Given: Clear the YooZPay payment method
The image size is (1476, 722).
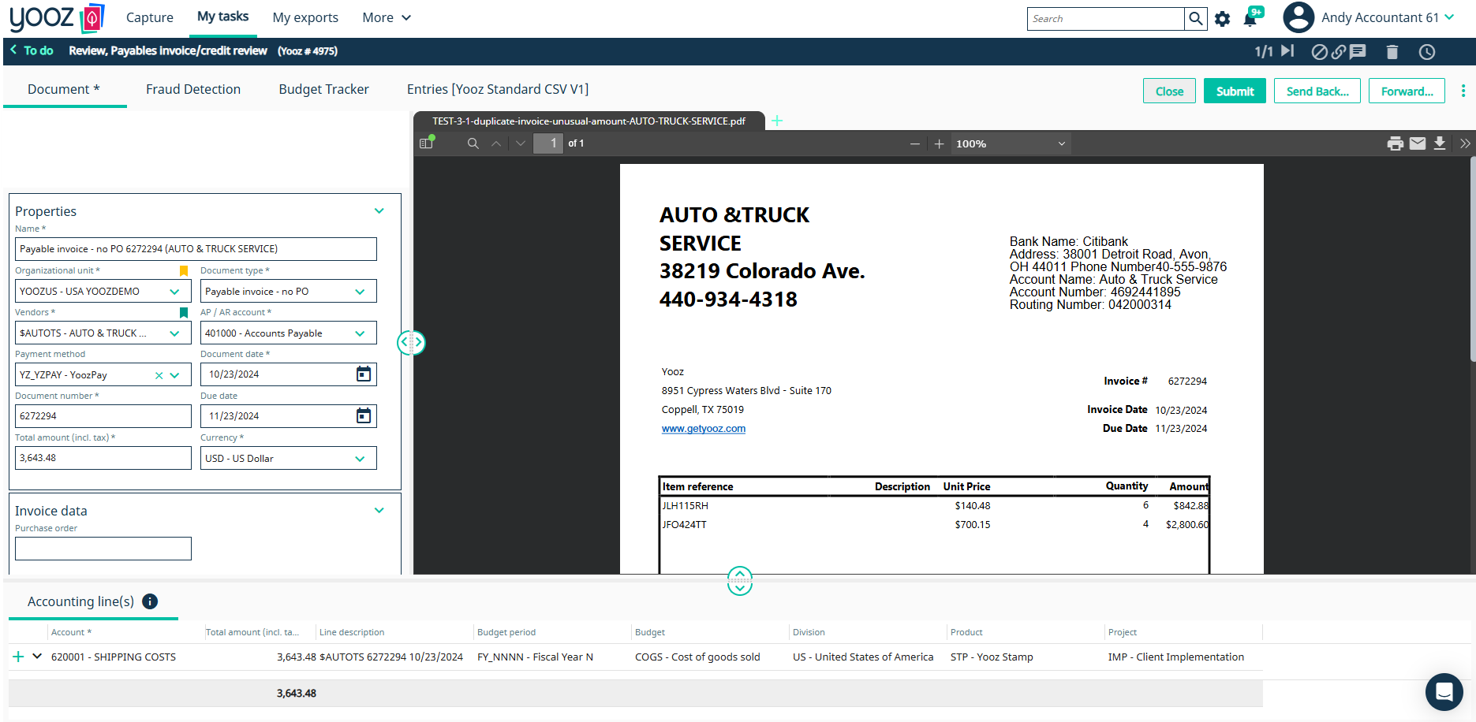Looking at the screenshot, I should (x=159, y=375).
